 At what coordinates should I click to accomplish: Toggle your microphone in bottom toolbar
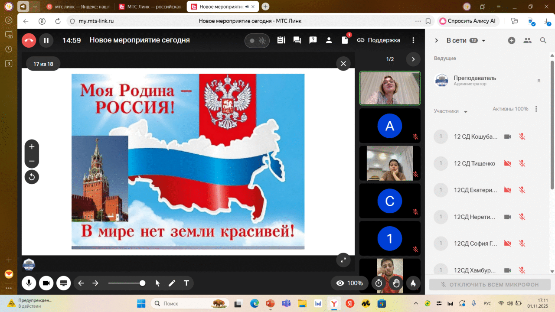[29, 283]
